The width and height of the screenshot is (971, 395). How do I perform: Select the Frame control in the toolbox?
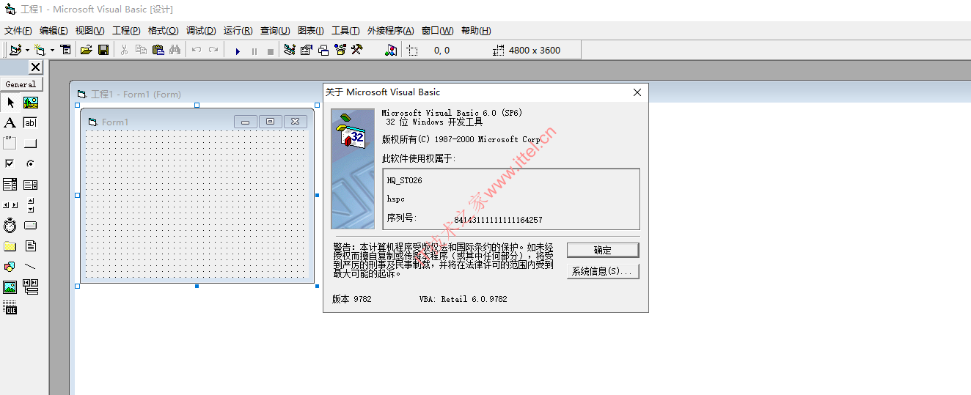[10, 144]
